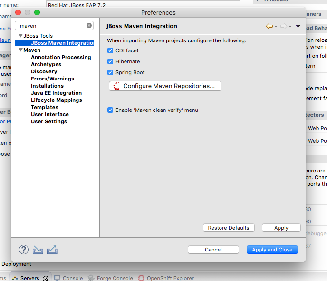Click the OpenShift Explorer icon
This screenshot has height=281, width=327.
coord(141,278)
